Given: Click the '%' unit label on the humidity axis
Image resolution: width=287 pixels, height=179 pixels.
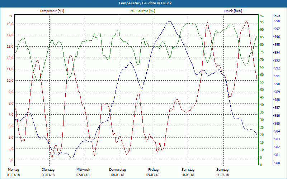Looking at the screenshot, I should [262, 16].
